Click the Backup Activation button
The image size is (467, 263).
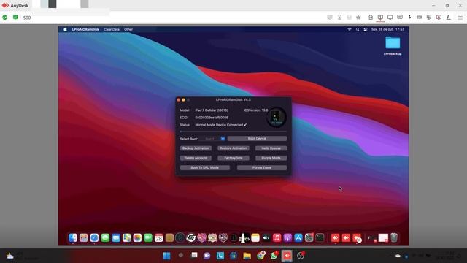tap(196, 148)
